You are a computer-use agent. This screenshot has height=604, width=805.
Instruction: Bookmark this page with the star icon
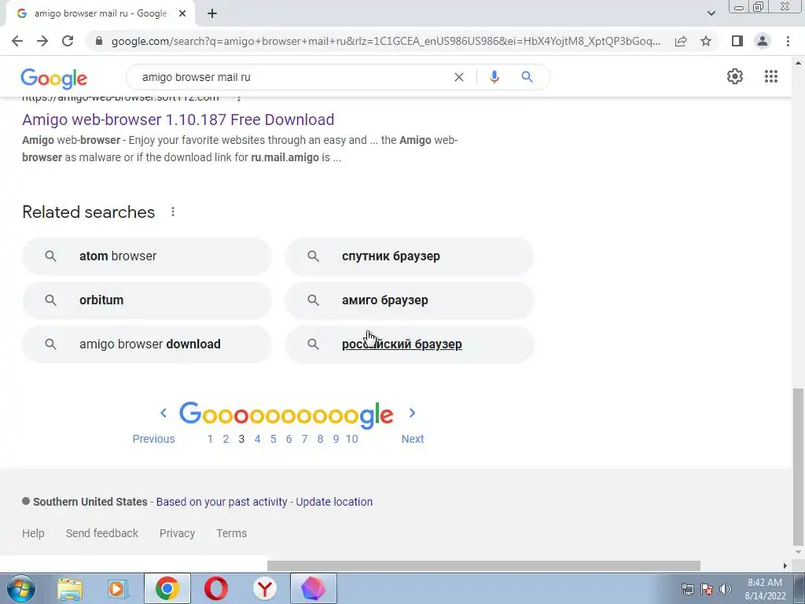pyautogui.click(x=706, y=41)
